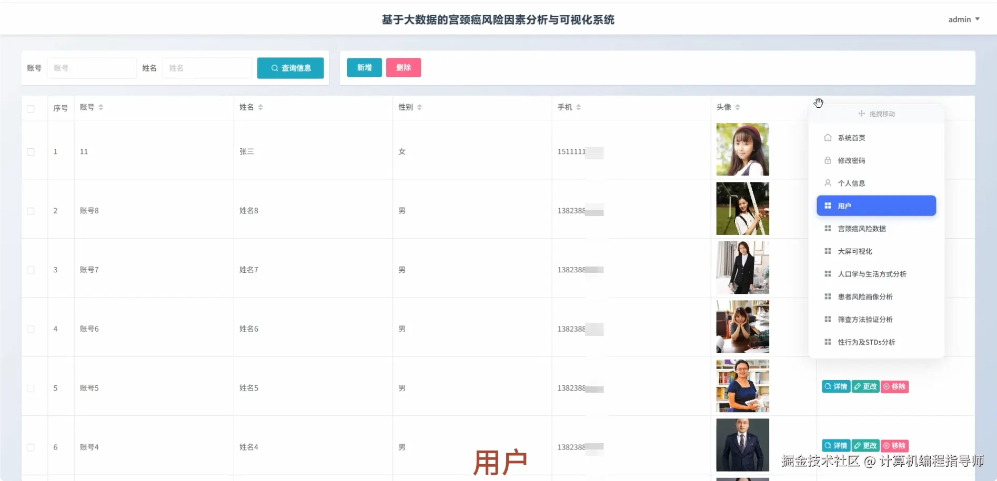Click the sort arrows on the 性别 column

click(x=419, y=107)
